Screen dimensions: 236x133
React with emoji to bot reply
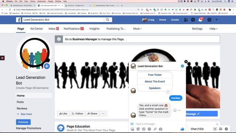175,110
